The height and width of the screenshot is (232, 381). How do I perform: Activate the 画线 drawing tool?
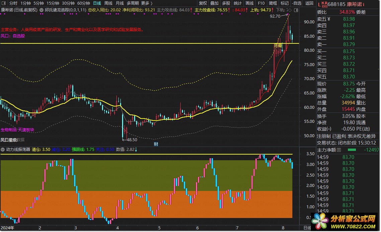click(250, 3)
